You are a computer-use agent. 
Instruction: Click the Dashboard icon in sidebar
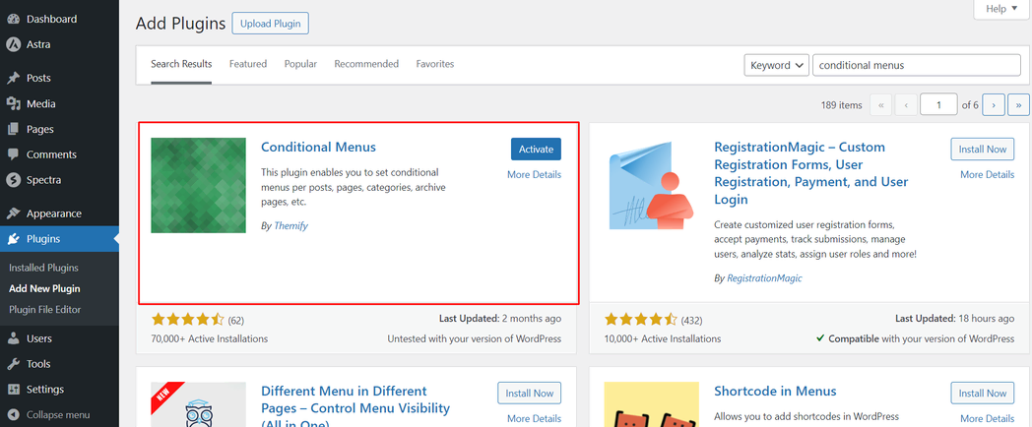coord(13,19)
